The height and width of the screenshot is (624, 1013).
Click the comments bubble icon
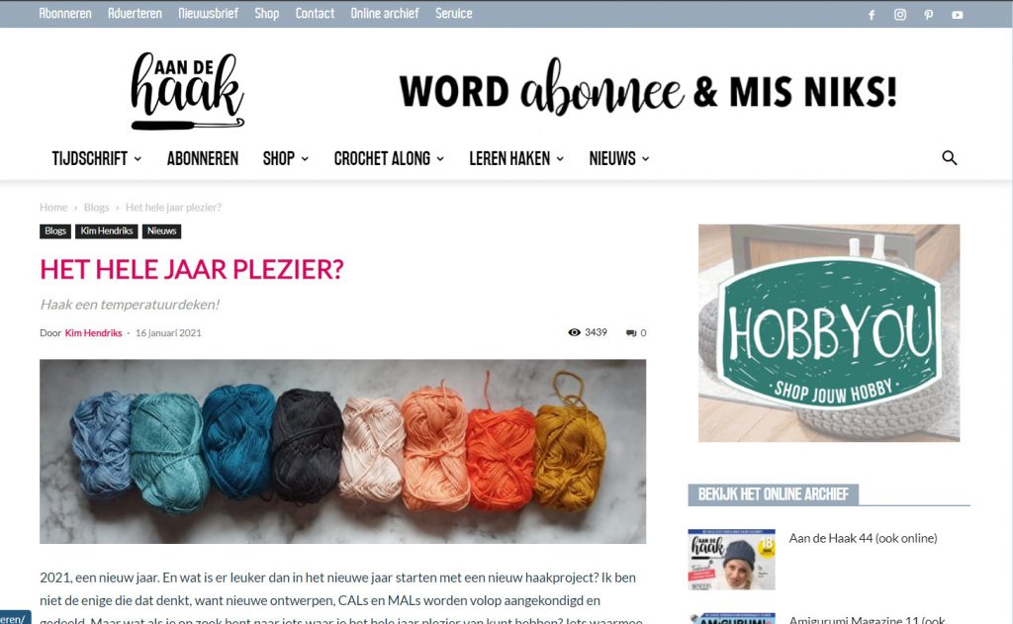[631, 333]
